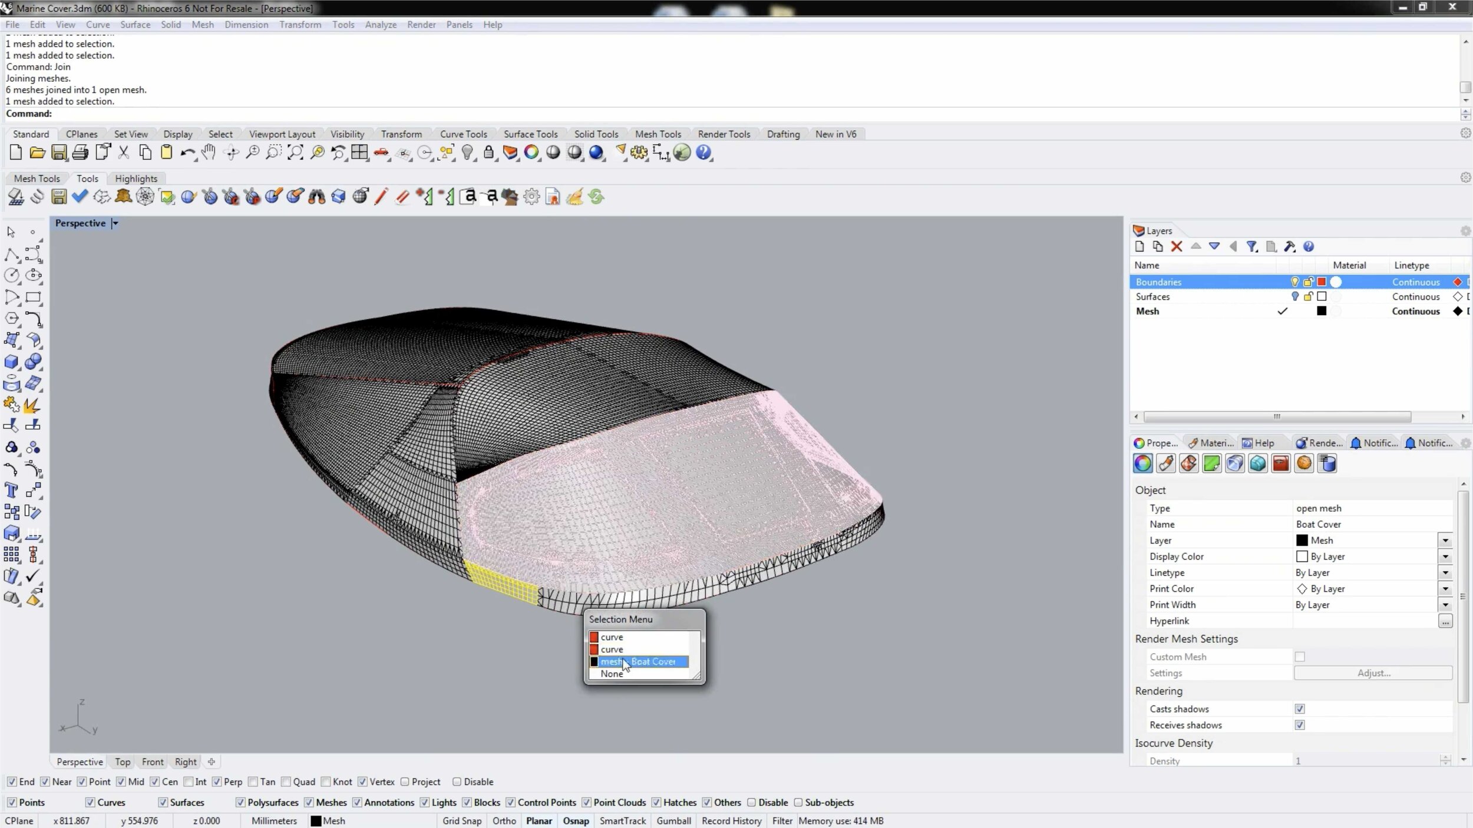Toggle the Vertex osnap checkbox
The width and height of the screenshot is (1473, 828).
point(362,781)
